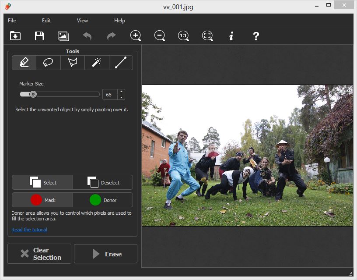Open the File menu
The height and width of the screenshot is (280, 357).
click(12, 21)
